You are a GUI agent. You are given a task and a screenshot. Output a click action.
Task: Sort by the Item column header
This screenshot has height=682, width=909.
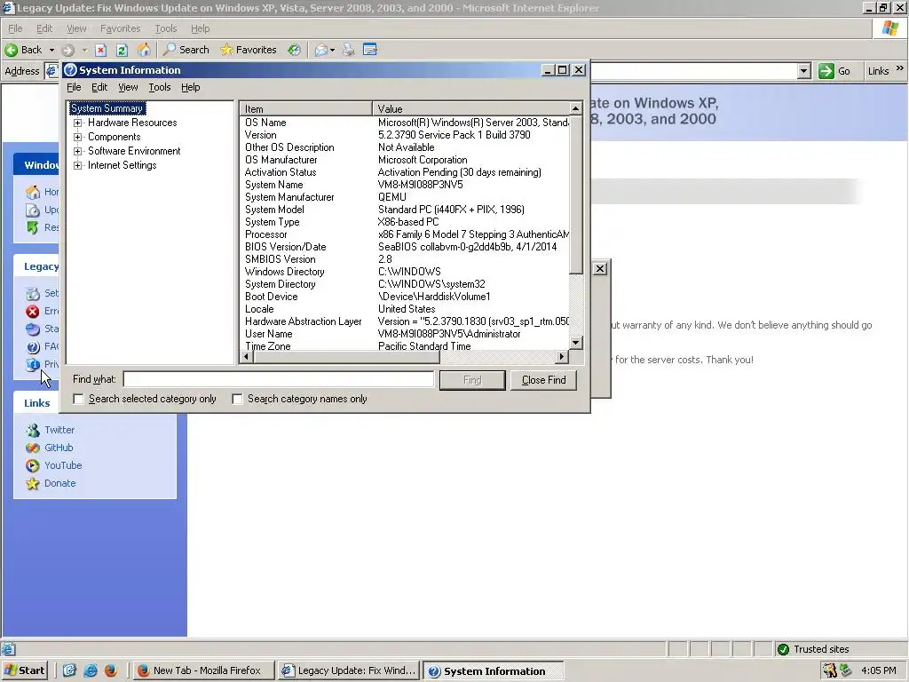(x=305, y=108)
